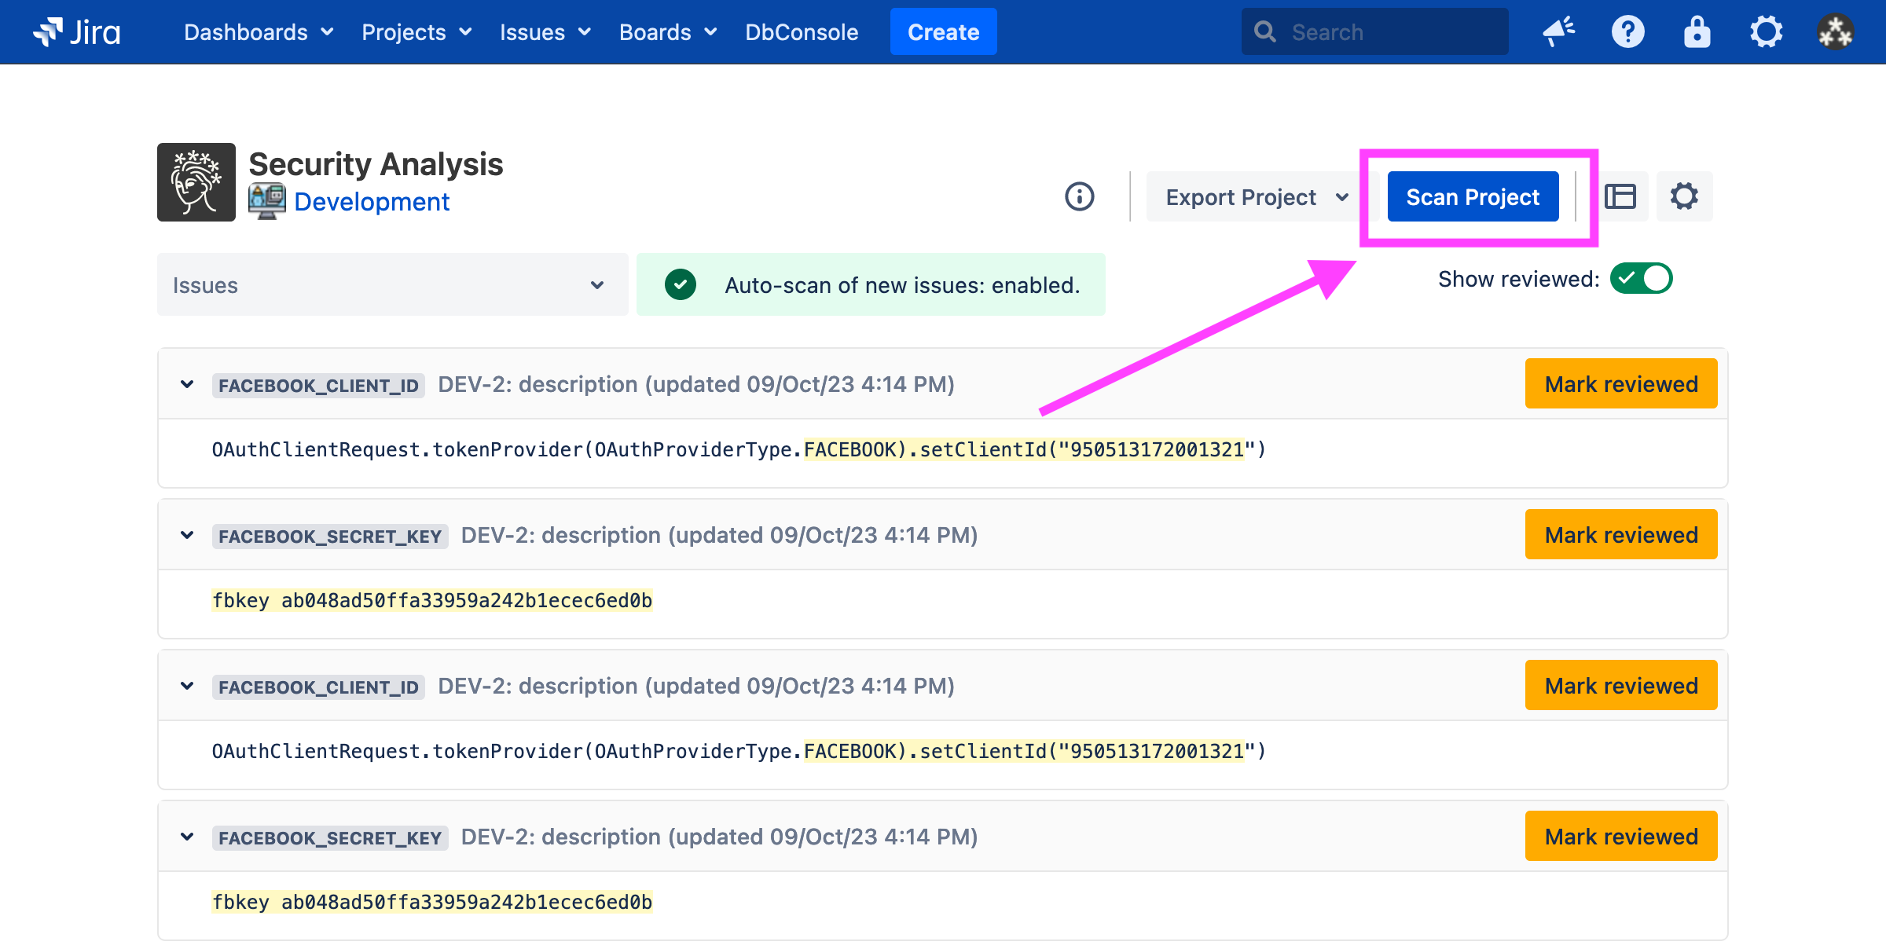Open the help question mark icon
Viewport: 1886px width, 945px height.
[x=1627, y=32]
